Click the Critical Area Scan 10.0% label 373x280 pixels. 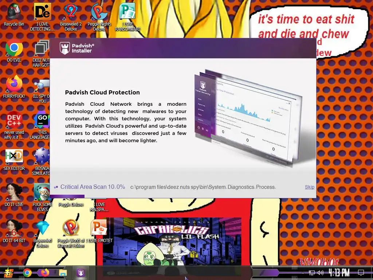pyautogui.click(x=93, y=187)
